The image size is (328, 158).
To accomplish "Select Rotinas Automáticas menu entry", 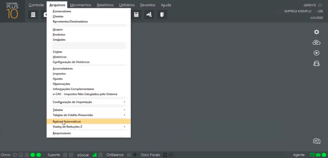I will (67, 122).
